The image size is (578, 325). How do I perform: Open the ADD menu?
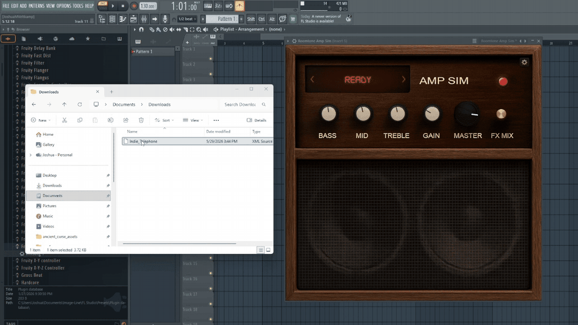23,6
